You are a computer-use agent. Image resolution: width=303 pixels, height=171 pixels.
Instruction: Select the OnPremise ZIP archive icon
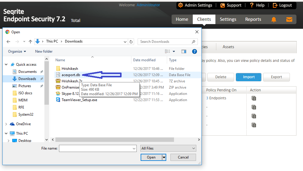[x=58, y=87]
